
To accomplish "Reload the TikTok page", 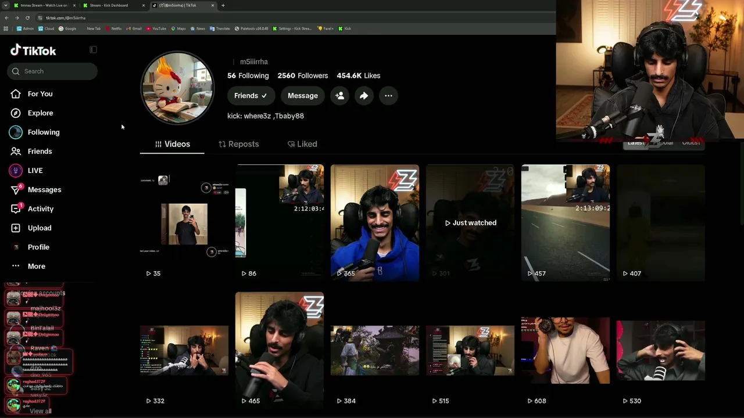I will tap(27, 18).
